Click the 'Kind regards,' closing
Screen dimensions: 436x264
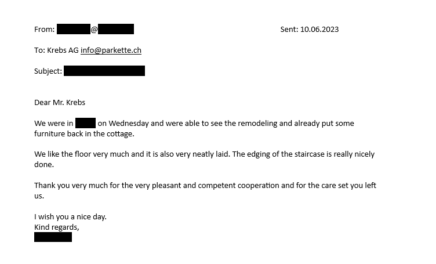coord(57,227)
